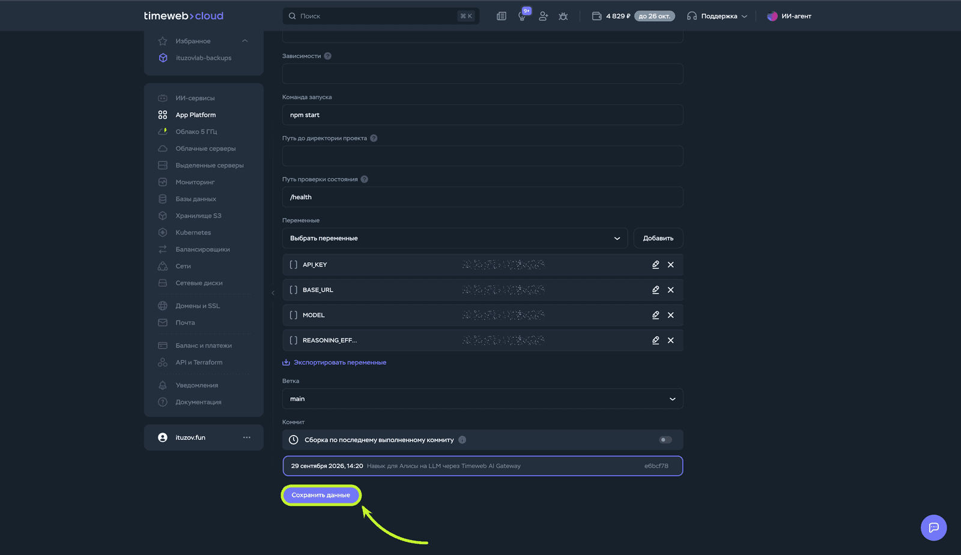This screenshot has height=555, width=961.
Task: Click the Добавить variable button
Action: point(658,238)
